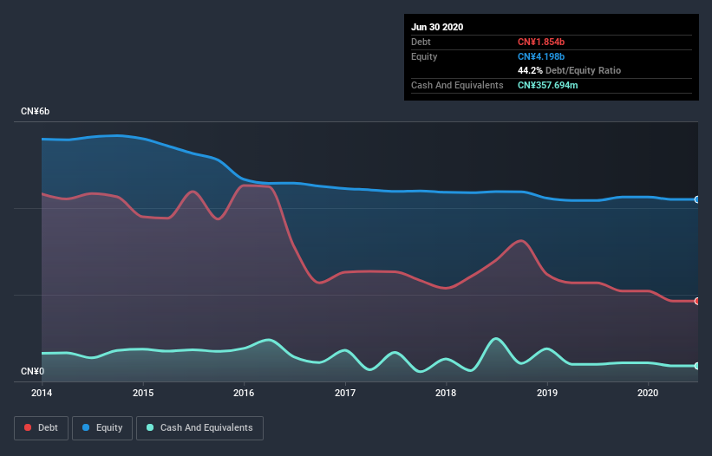
Task: Select the teal Cash endpoint marker
Action: coord(696,366)
